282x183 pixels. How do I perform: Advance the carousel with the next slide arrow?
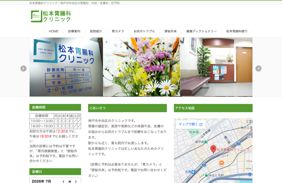[x=258, y=68]
